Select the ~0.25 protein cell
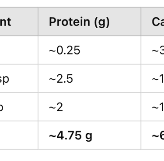Image resolution: width=164 pixels, height=161 pixels. point(90,50)
